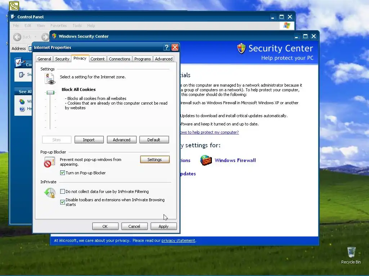Image resolution: width=369 pixels, height=276 pixels.
Task: Click the Advanced button under privacy settings
Action: click(x=122, y=140)
